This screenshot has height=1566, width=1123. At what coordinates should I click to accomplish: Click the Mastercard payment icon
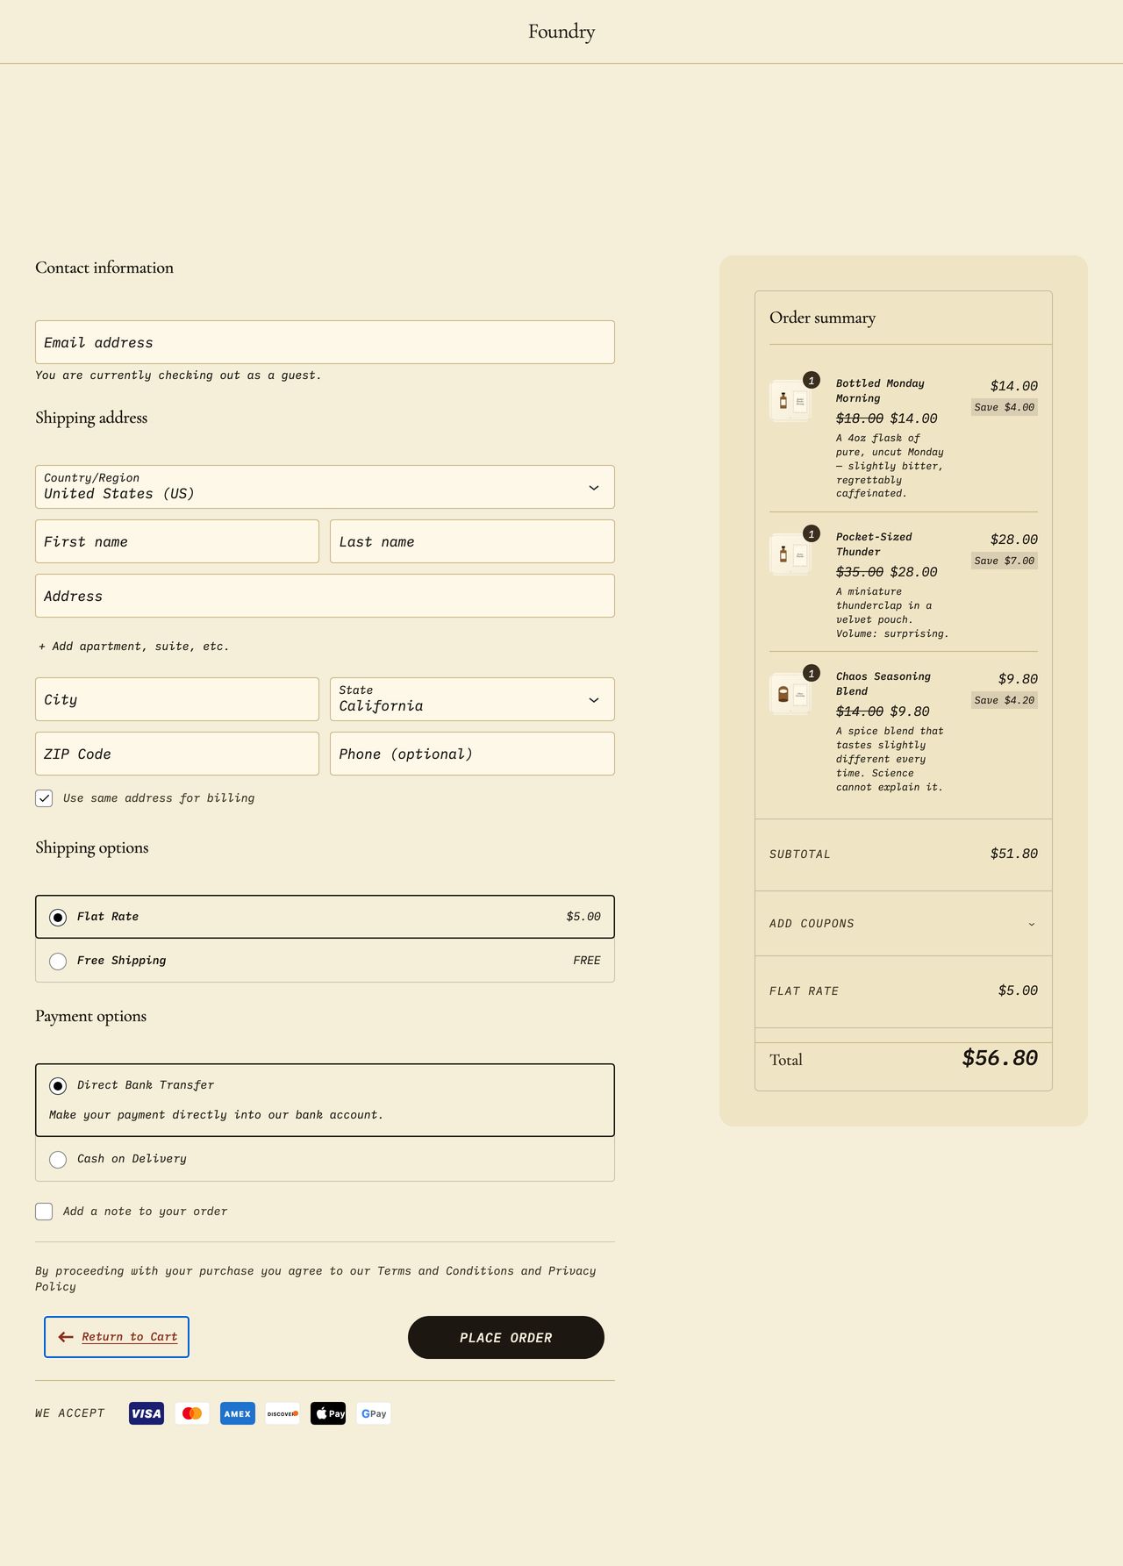[192, 1413]
